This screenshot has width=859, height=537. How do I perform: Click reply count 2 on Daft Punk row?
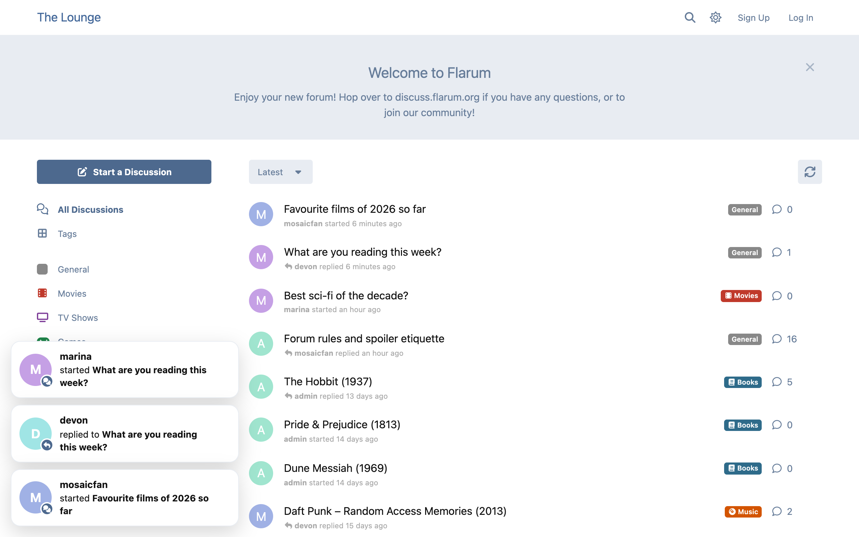pos(782,511)
